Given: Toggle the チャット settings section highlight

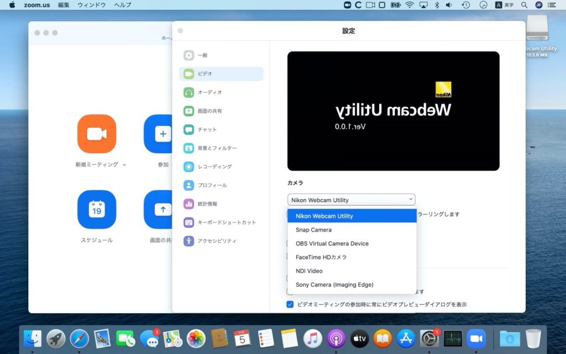Looking at the screenshot, I should (205, 129).
